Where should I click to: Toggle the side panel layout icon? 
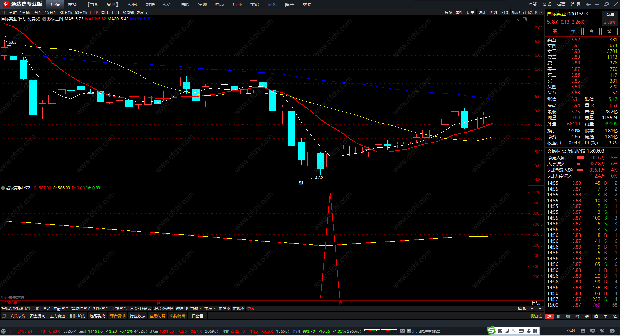[x=525, y=19]
